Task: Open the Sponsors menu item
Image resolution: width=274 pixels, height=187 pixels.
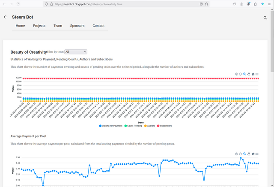Action: click(x=77, y=26)
